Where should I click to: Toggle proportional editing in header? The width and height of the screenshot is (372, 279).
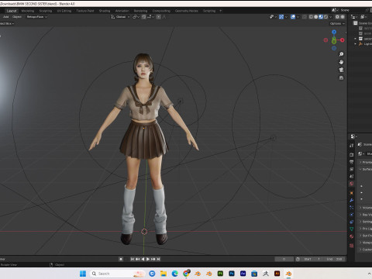(158, 17)
